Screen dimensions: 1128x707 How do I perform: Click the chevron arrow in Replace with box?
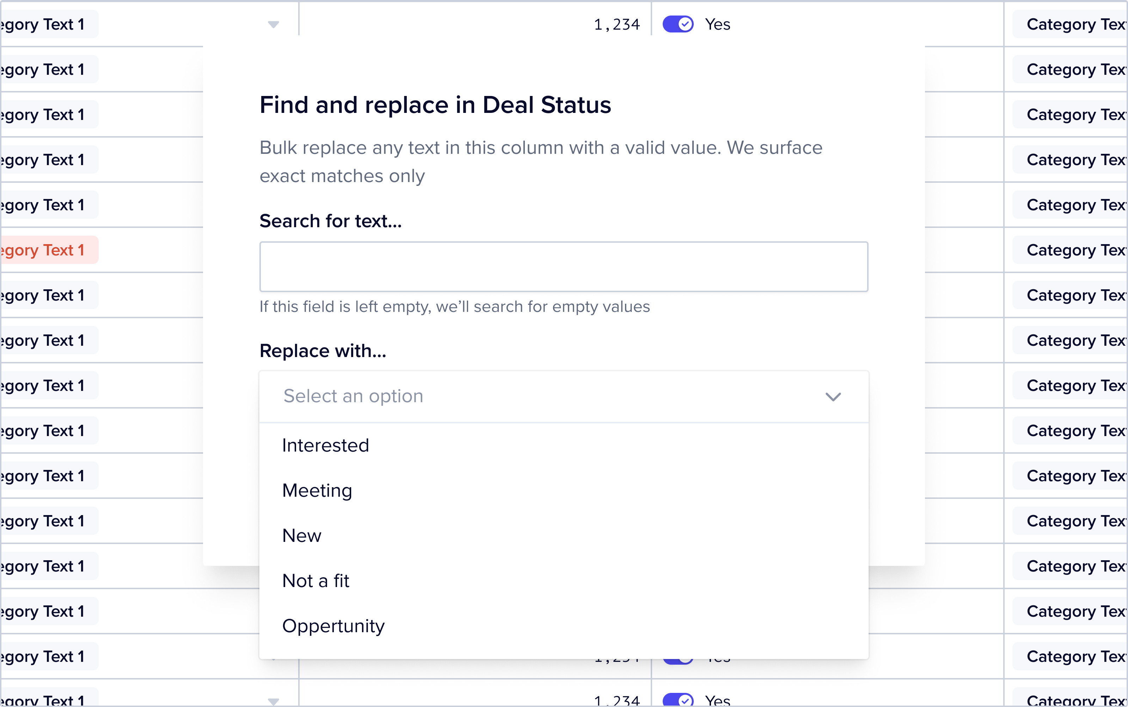(x=833, y=397)
